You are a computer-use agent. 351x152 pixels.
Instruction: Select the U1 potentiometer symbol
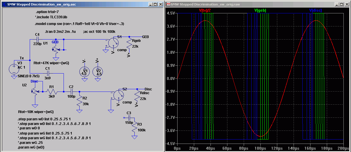tap(56, 49)
